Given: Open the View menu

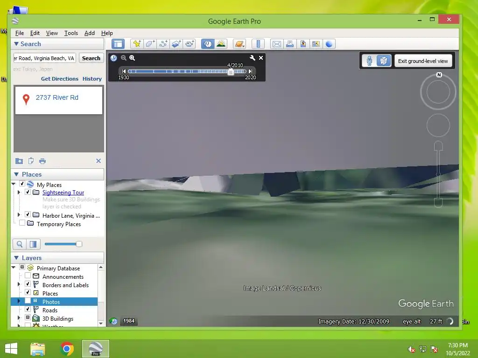Looking at the screenshot, I should click(52, 33).
